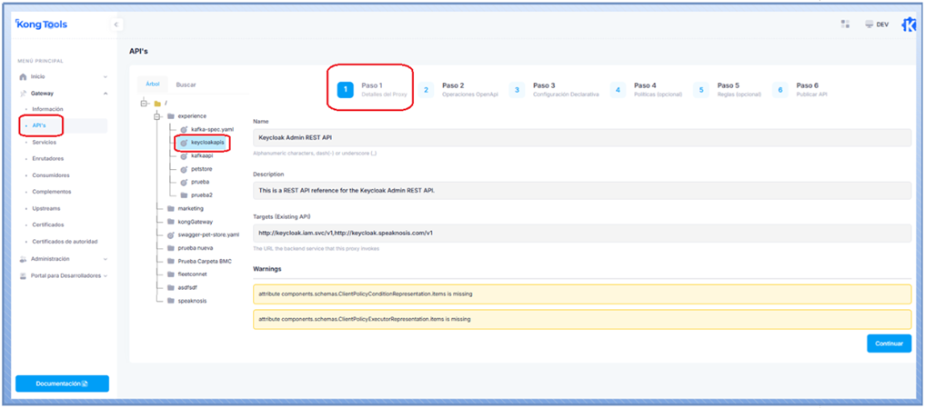Collapse the experience folder node
The width and height of the screenshot is (925, 408).
point(157,116)
